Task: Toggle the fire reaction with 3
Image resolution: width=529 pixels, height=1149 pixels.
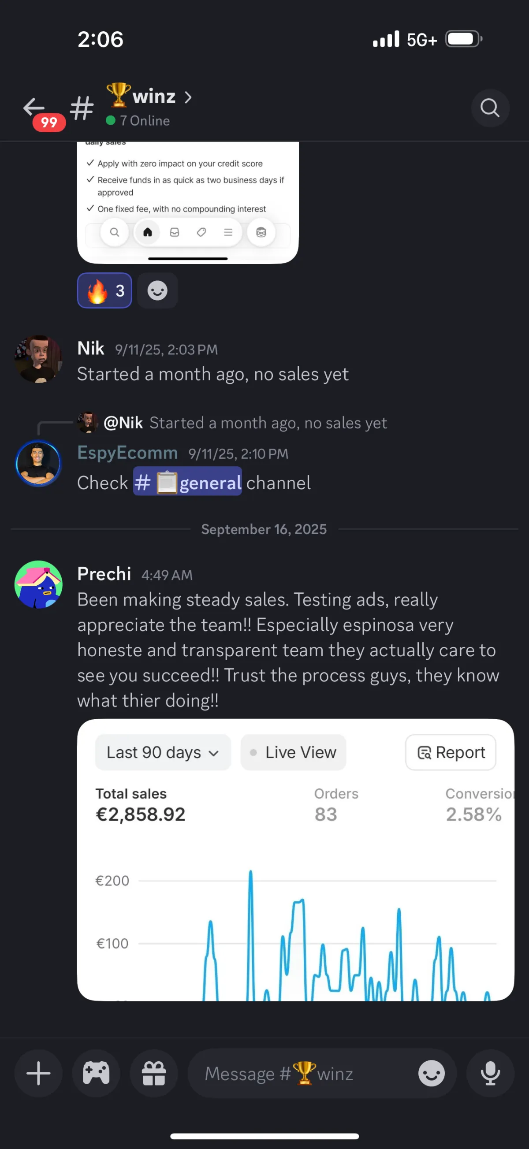Action: (x=104, y=291)
